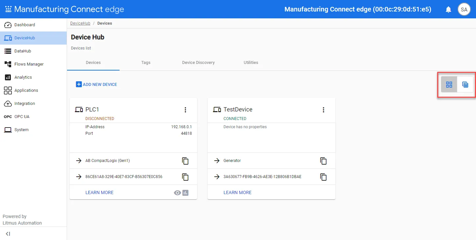476x240 pixels.
Task: Click the Dashboard gauge icon
Action: [8, 25]
